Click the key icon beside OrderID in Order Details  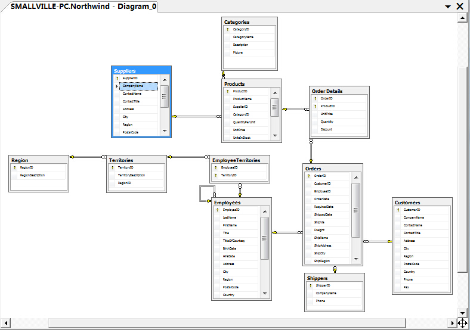pos(315,98)
